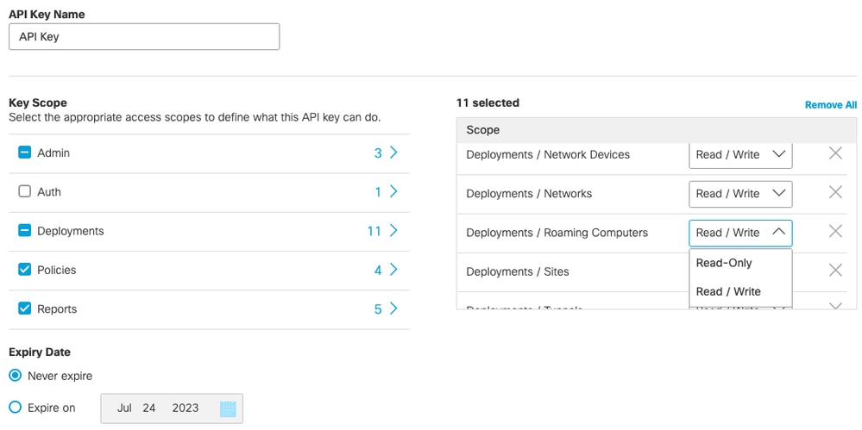Remove the Deployments / Sites scope

pos(835,271)
